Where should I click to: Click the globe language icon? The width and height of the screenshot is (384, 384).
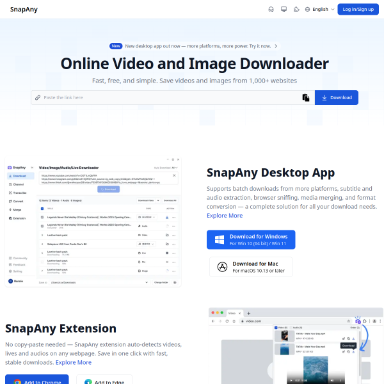click(x=307, y=10)
